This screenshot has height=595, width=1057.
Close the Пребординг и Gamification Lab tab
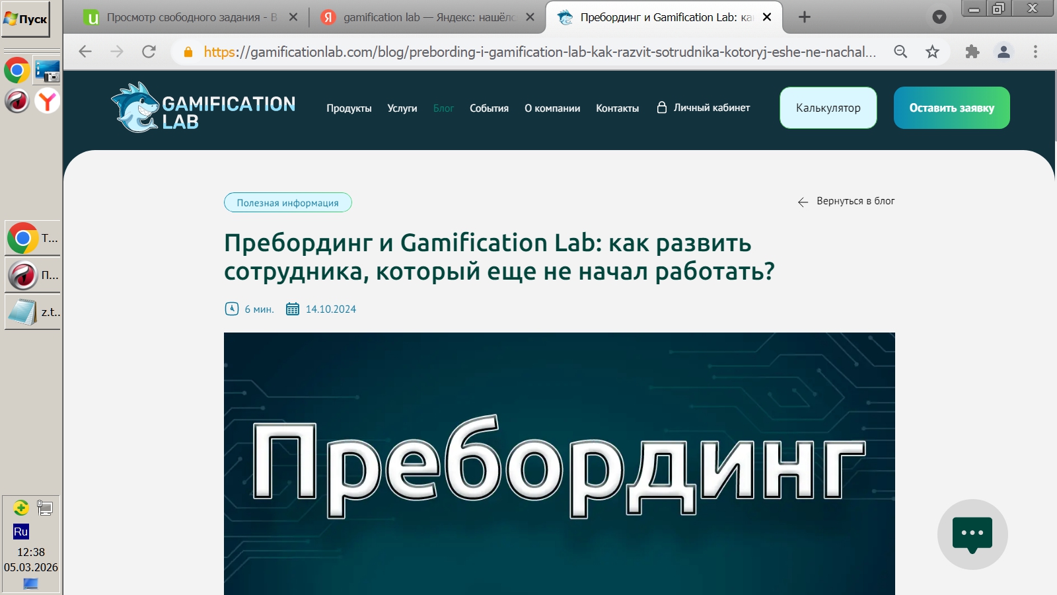[x=767, y=17]
